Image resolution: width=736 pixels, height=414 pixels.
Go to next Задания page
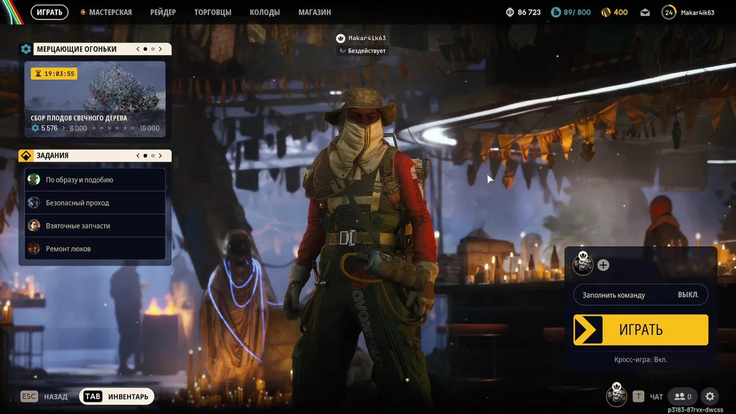point(160,155)
